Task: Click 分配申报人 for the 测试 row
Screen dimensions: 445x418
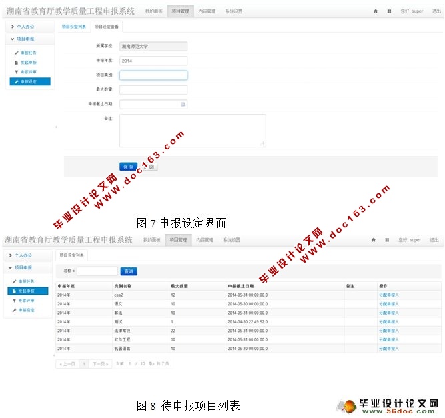Action: point(389,322)
